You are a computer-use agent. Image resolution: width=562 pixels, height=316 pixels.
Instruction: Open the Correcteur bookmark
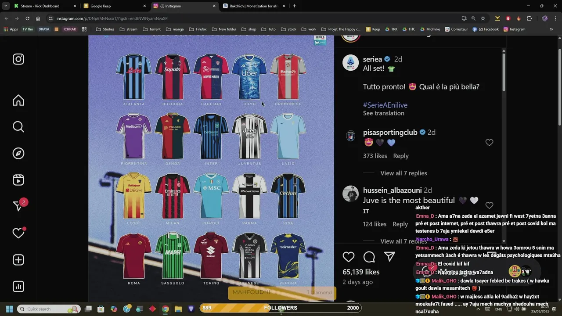pos(456,29)
